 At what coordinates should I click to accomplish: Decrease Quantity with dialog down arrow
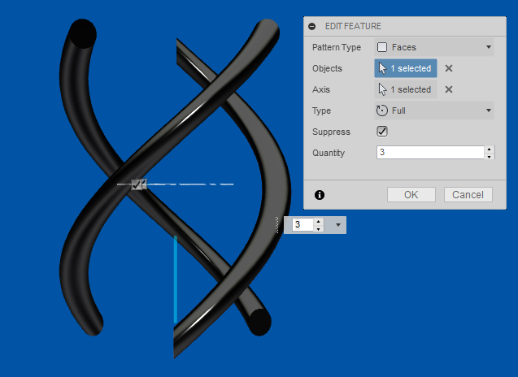pos(490,156)
